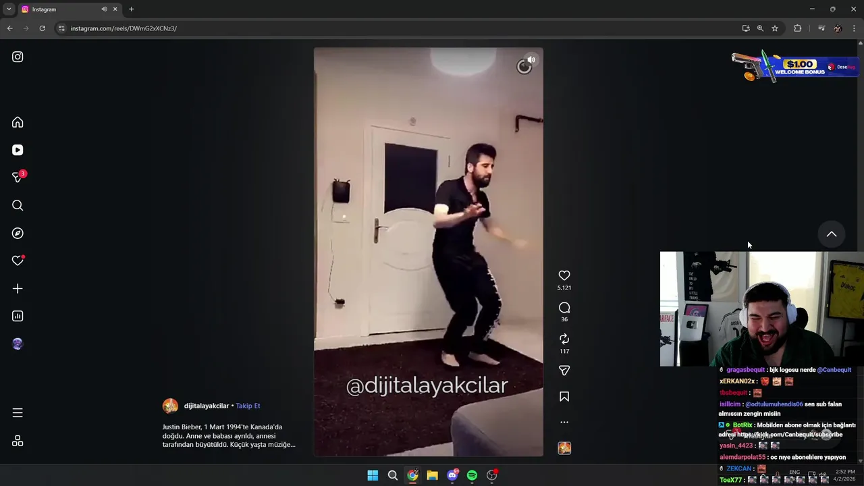The image size is (864, 486).
Task: Open the hamburger More menu in sidebar
Action: click(18, 412)
